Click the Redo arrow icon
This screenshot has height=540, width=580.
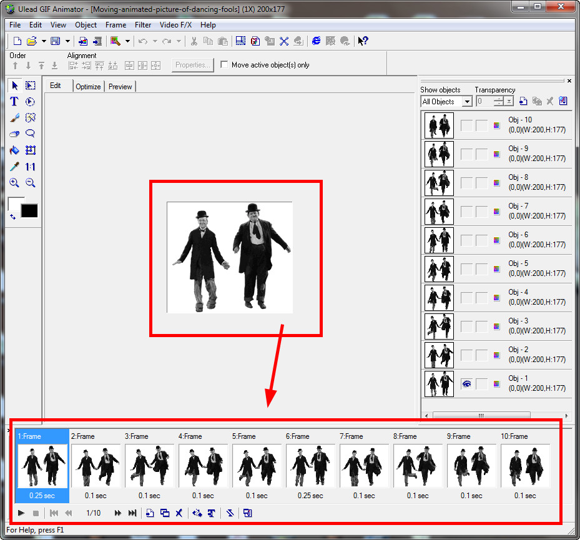(x=167, y=41)
